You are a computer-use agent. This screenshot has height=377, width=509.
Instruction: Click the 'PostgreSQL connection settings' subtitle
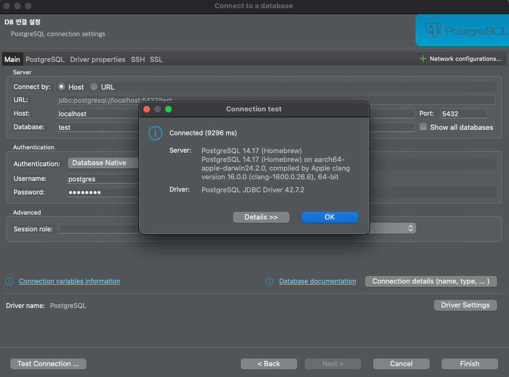click(58, 34)
